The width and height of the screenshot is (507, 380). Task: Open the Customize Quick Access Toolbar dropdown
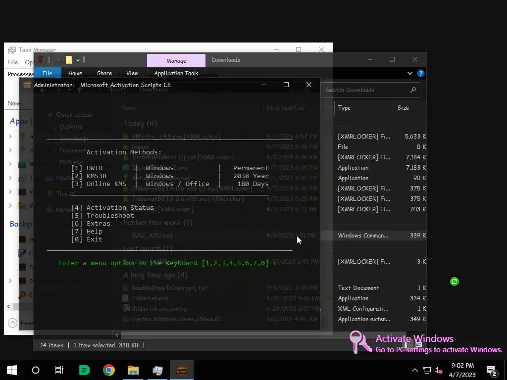pyautogui.click(x=78, y=60)
